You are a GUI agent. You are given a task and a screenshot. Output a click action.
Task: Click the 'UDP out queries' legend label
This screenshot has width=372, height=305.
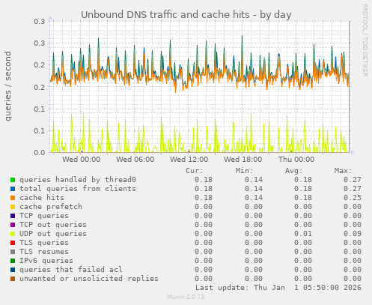coord(53,234)
